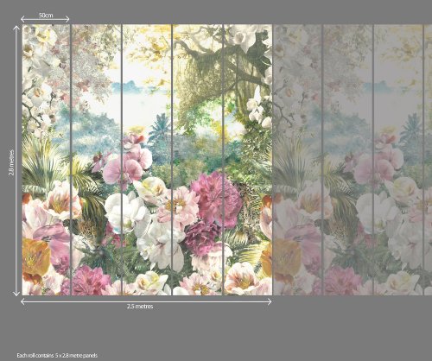The image size is (432, 361).
Task: Click the bottom arrowhead of height arrow
Action: [x=16, y=293]
